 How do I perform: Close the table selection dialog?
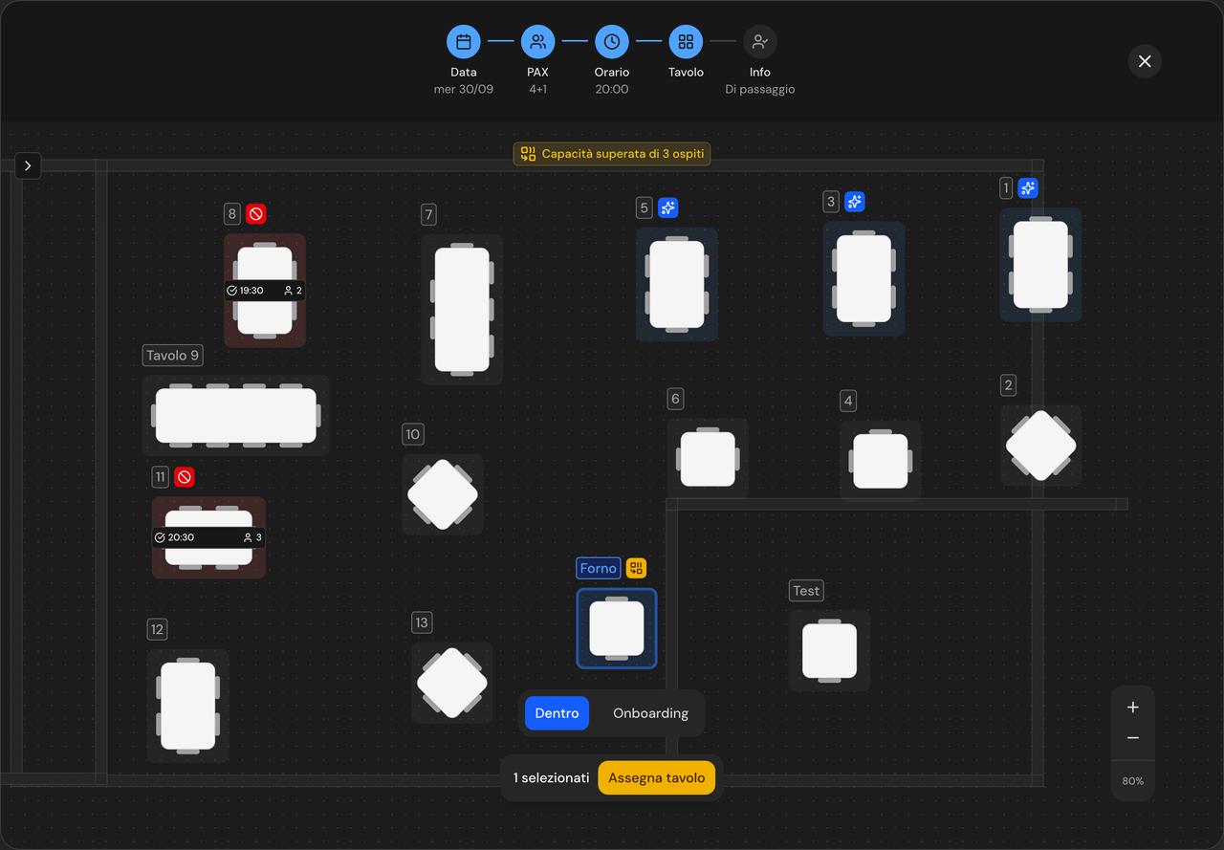(1145, 61)
